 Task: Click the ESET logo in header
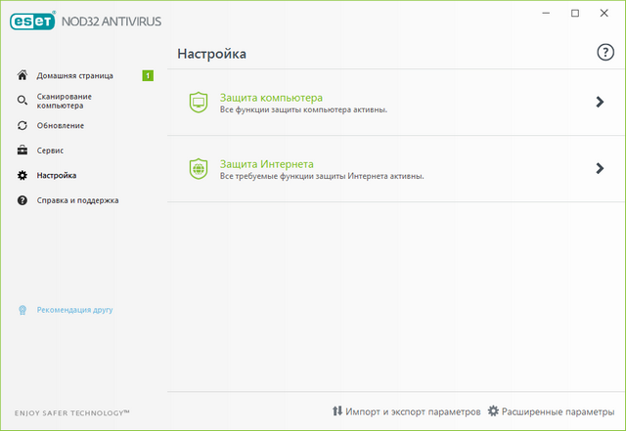pyautogui.click(x=32, y=22)
